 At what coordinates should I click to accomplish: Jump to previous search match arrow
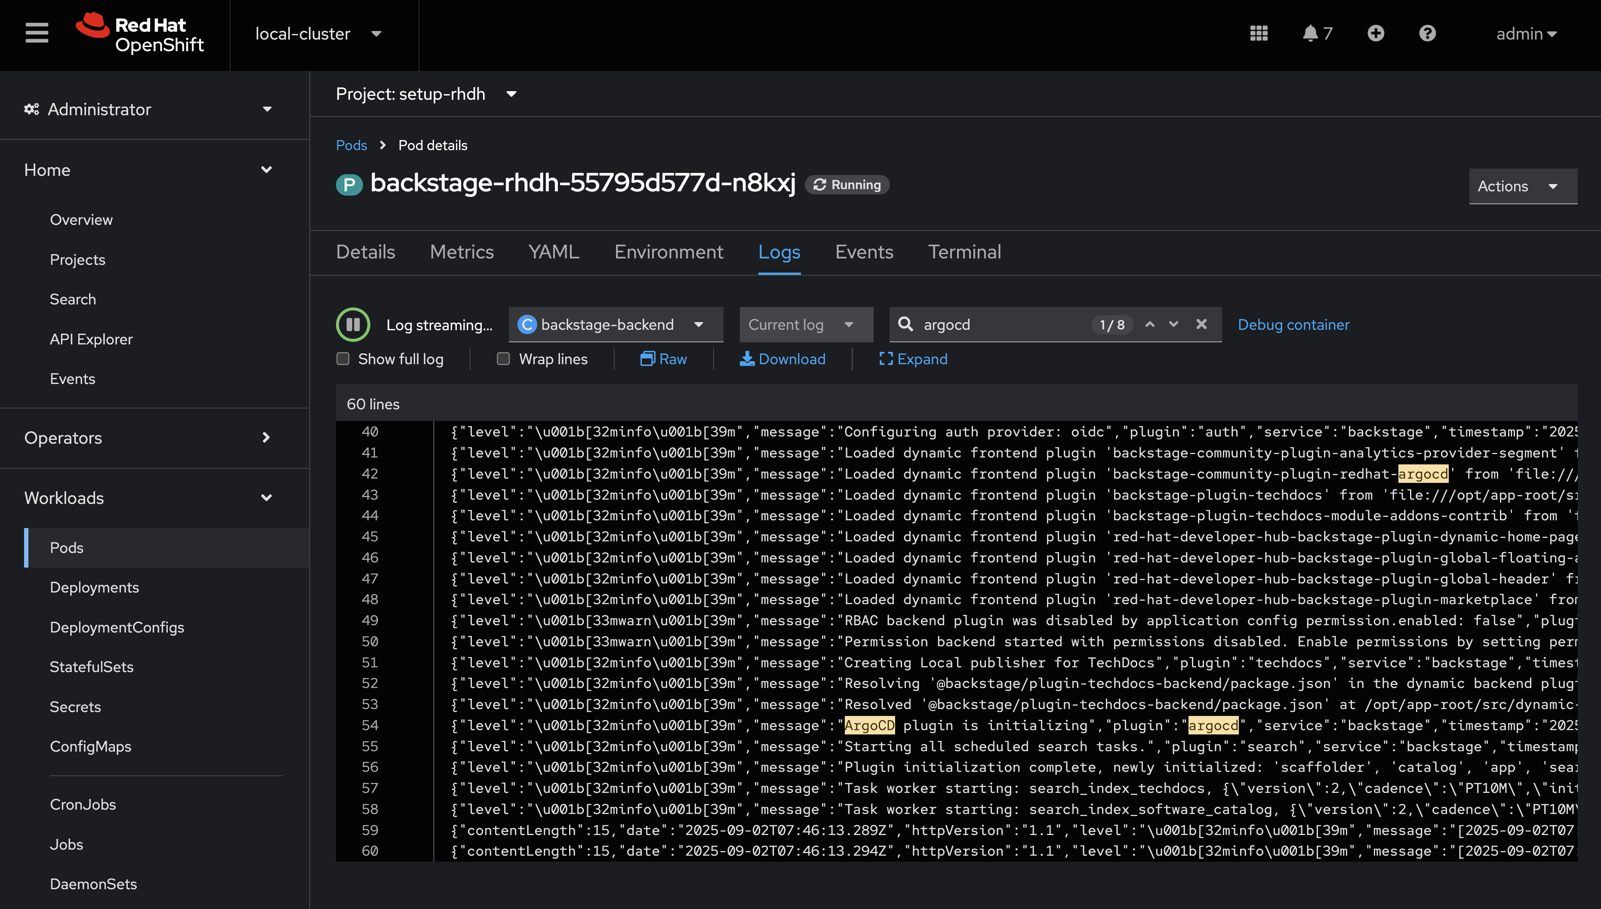pyautogui.click(x=1149, y=325)
